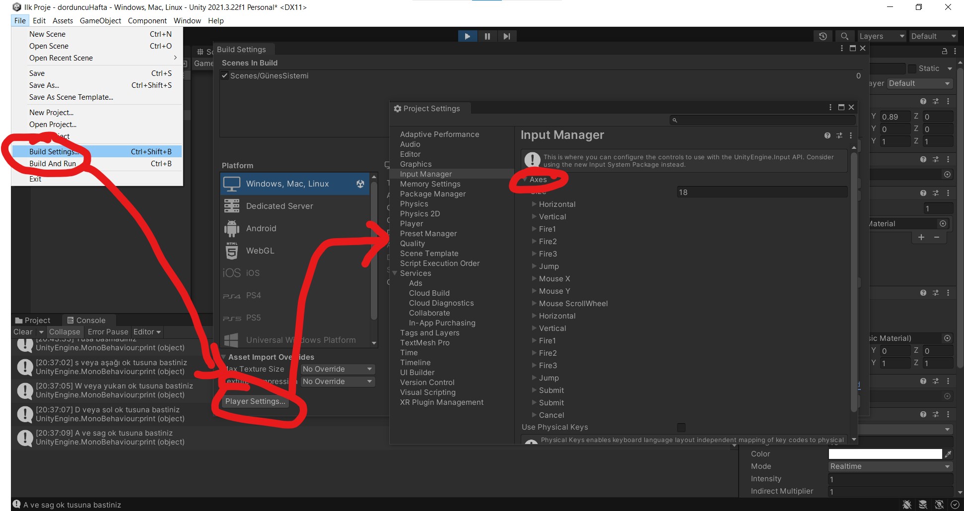Screen dimensions: 964x511
Task: Enable the Use Physical Keys checkbox
Action: pyautogui.click(x=681, y=428)
